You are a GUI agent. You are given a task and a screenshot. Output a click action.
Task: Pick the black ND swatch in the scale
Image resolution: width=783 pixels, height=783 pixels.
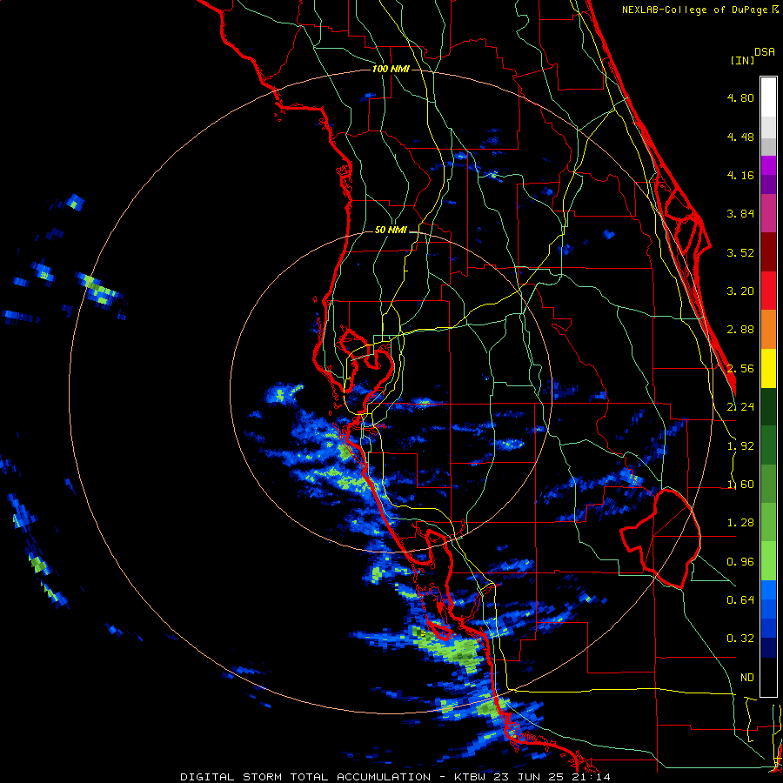click(768, 677)
